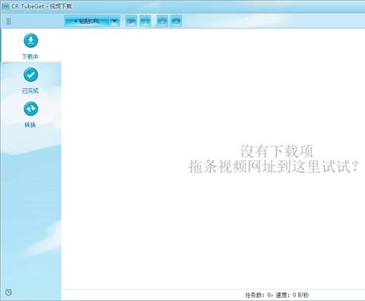Click the task count status text 任务数: 0

[x=259, y=295]
